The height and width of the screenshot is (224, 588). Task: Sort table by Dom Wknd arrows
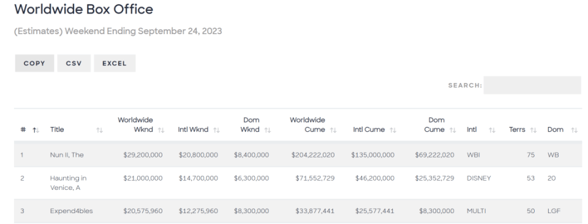pyautogui.click(x=268, y=130)
